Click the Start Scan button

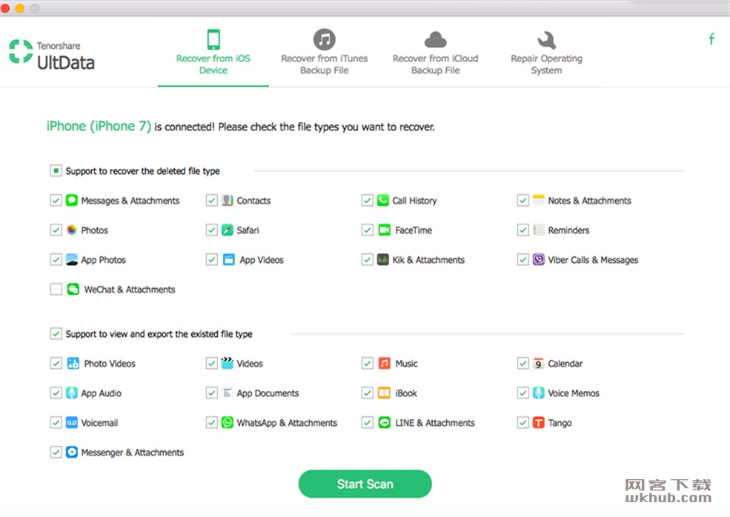[x=365, y=484]
